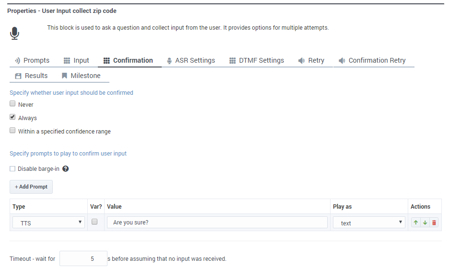Click the speaker icon on the Prompts tab
The width and height of the screenshot is (450, 279).
(18, 60)
